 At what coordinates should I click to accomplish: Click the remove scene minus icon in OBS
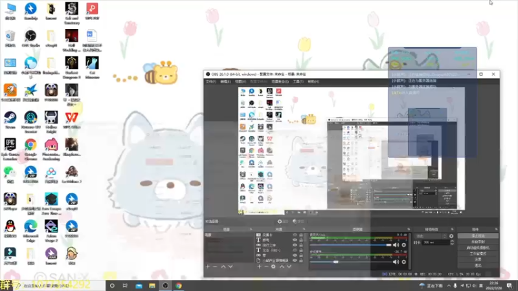pos(215,266)
